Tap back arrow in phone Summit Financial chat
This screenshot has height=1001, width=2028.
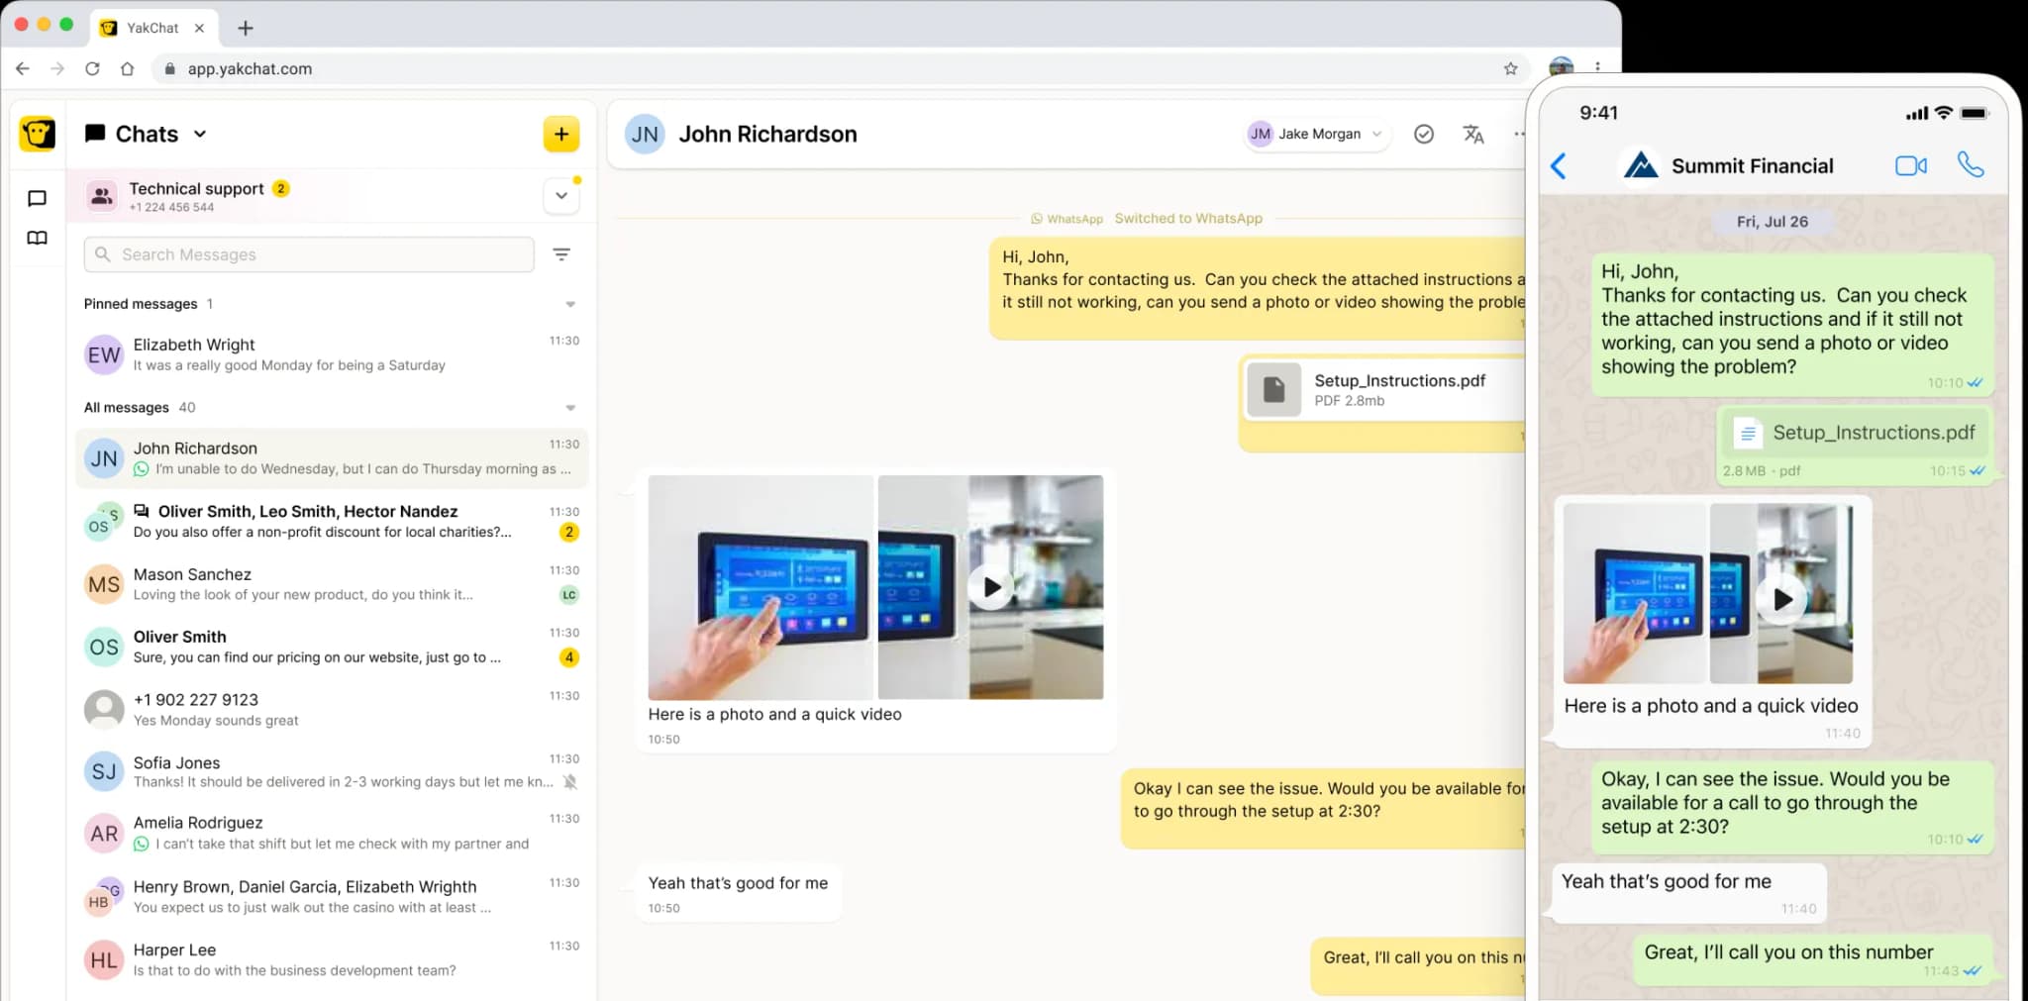(1559, 165)
